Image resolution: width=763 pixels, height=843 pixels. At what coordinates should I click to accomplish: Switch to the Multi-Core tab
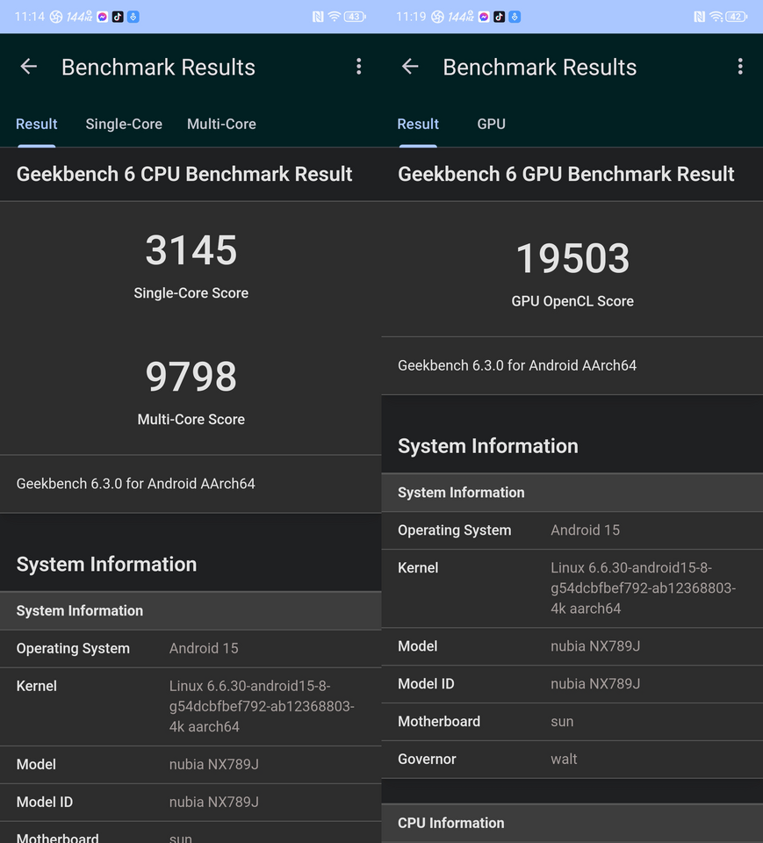tap(221, 124)
